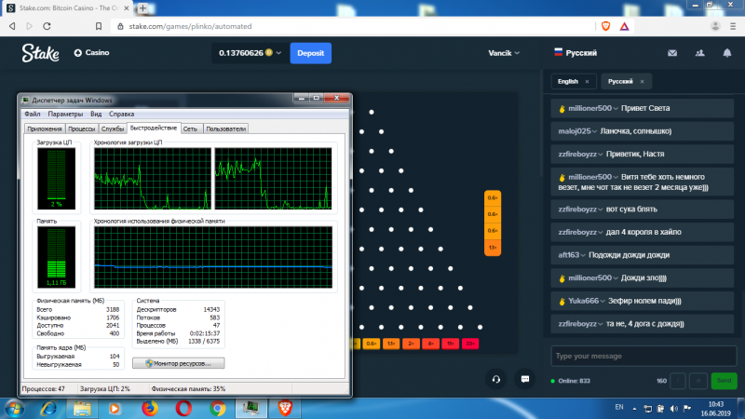This screenshot has height=419, width=745.
Task: Launch Chrome from taskbar
Action: point(218,409)
